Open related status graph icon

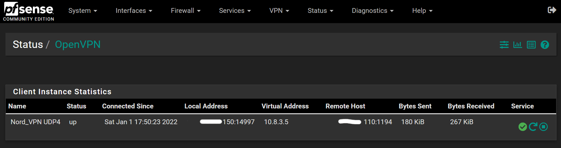[x=517, y=45]
